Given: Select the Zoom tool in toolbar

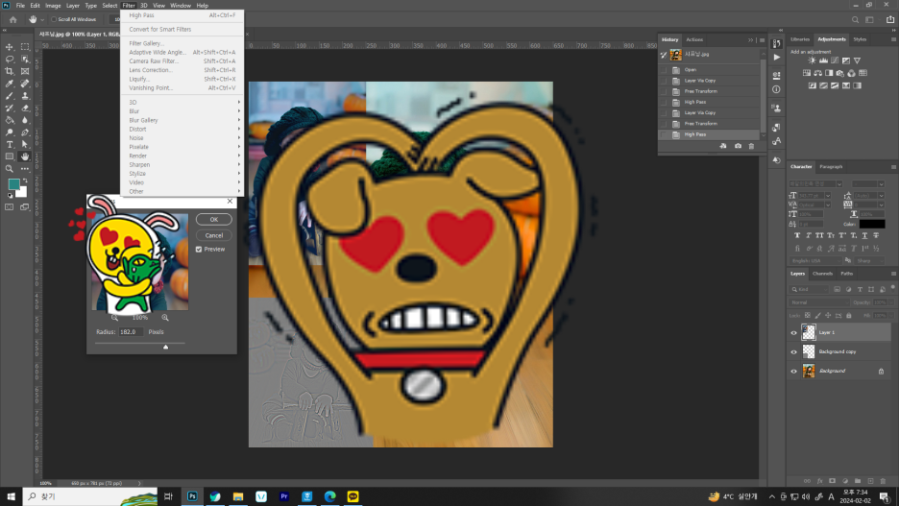Looking at the screenshot, I should [x=10, y=168].
